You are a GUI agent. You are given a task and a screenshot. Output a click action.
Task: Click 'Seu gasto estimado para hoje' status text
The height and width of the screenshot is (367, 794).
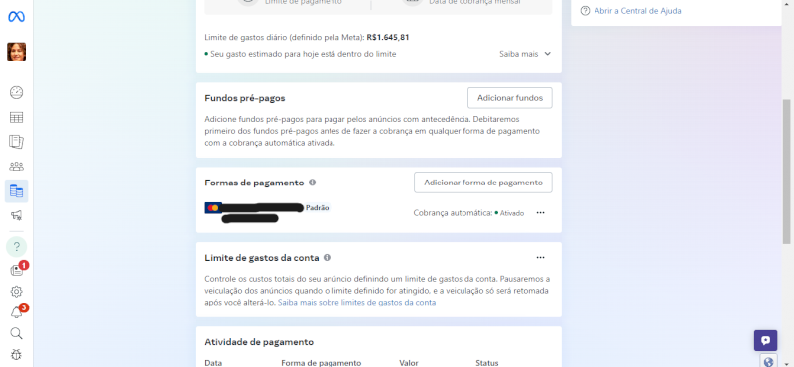point(303,54)
